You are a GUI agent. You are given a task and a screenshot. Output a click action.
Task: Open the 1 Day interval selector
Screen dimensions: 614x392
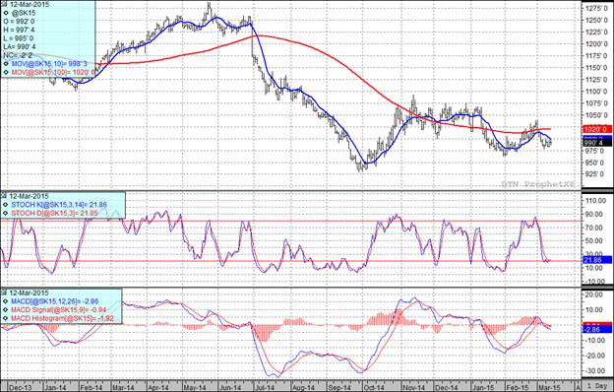point(597,386)
